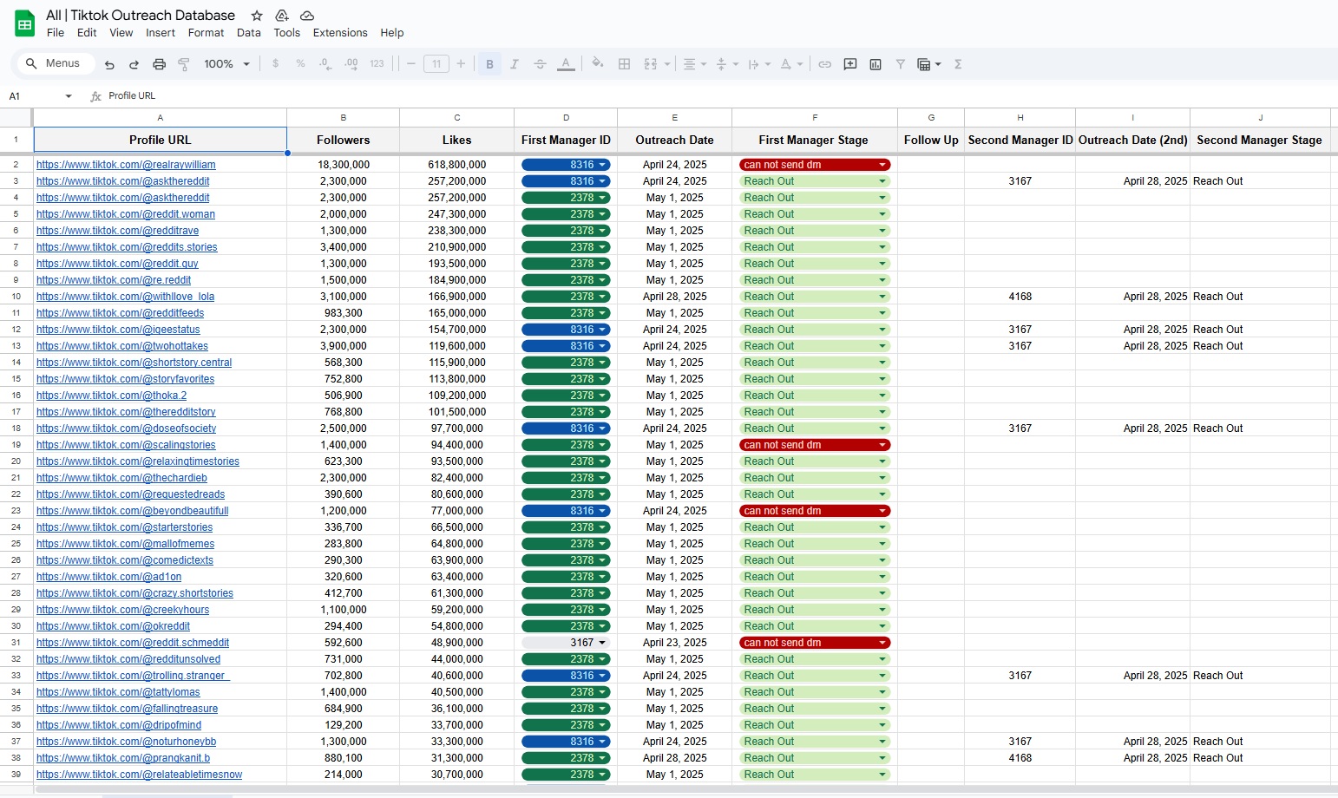
Task: Open the Functions sigma icon
Action: click(x=958, y=64)
